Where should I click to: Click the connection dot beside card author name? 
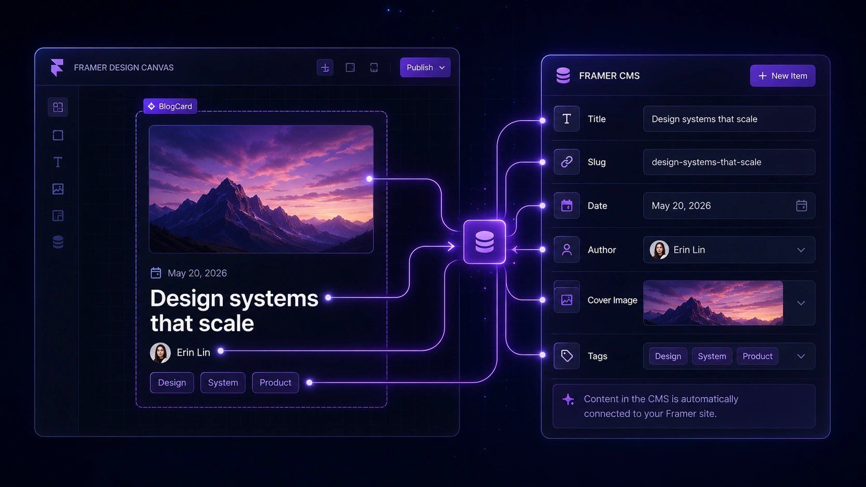click(221, 351)
